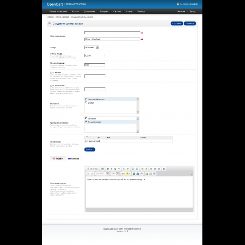Uncheck the Основной магазин store checkbox
The image size is (245, 245).
86,99
